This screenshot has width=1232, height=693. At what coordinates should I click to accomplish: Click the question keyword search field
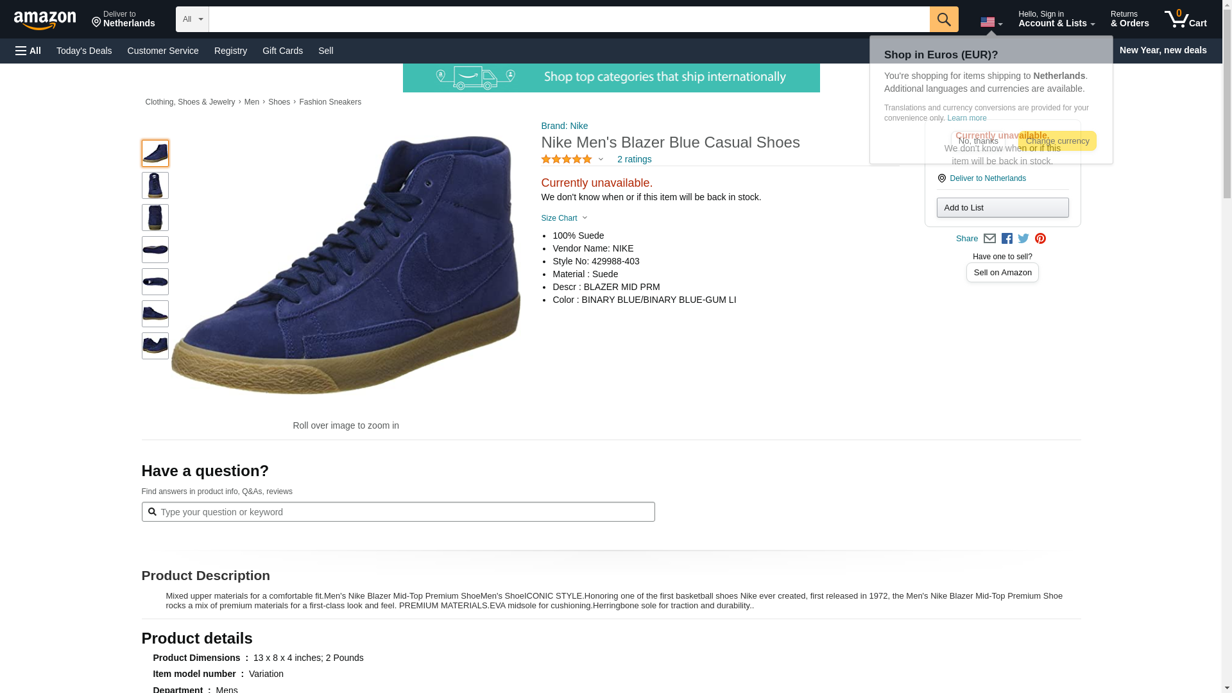click(404, 512)
